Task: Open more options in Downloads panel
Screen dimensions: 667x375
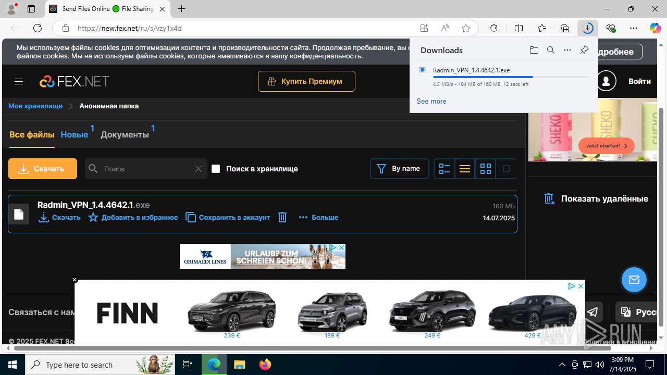Action: tap(567, 50)
